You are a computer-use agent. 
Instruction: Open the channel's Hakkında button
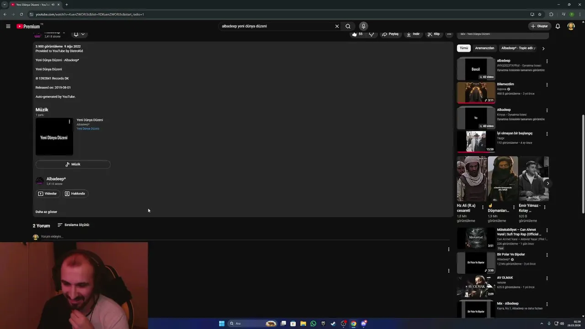(75, 193)
